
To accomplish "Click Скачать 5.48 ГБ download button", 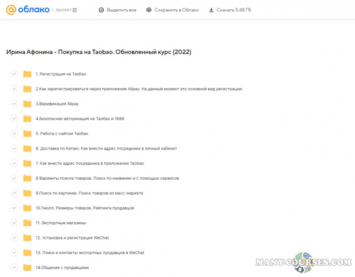I will tap(230, 10).
